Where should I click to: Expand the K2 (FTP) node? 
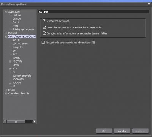click(10, 61)
